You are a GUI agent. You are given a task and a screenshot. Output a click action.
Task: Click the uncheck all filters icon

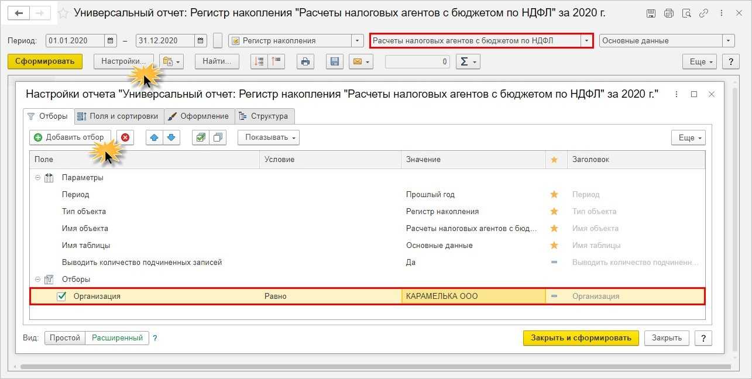coord(218,137)
